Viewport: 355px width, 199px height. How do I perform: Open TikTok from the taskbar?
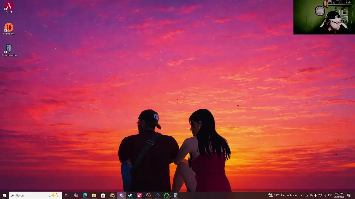point(140,195)
